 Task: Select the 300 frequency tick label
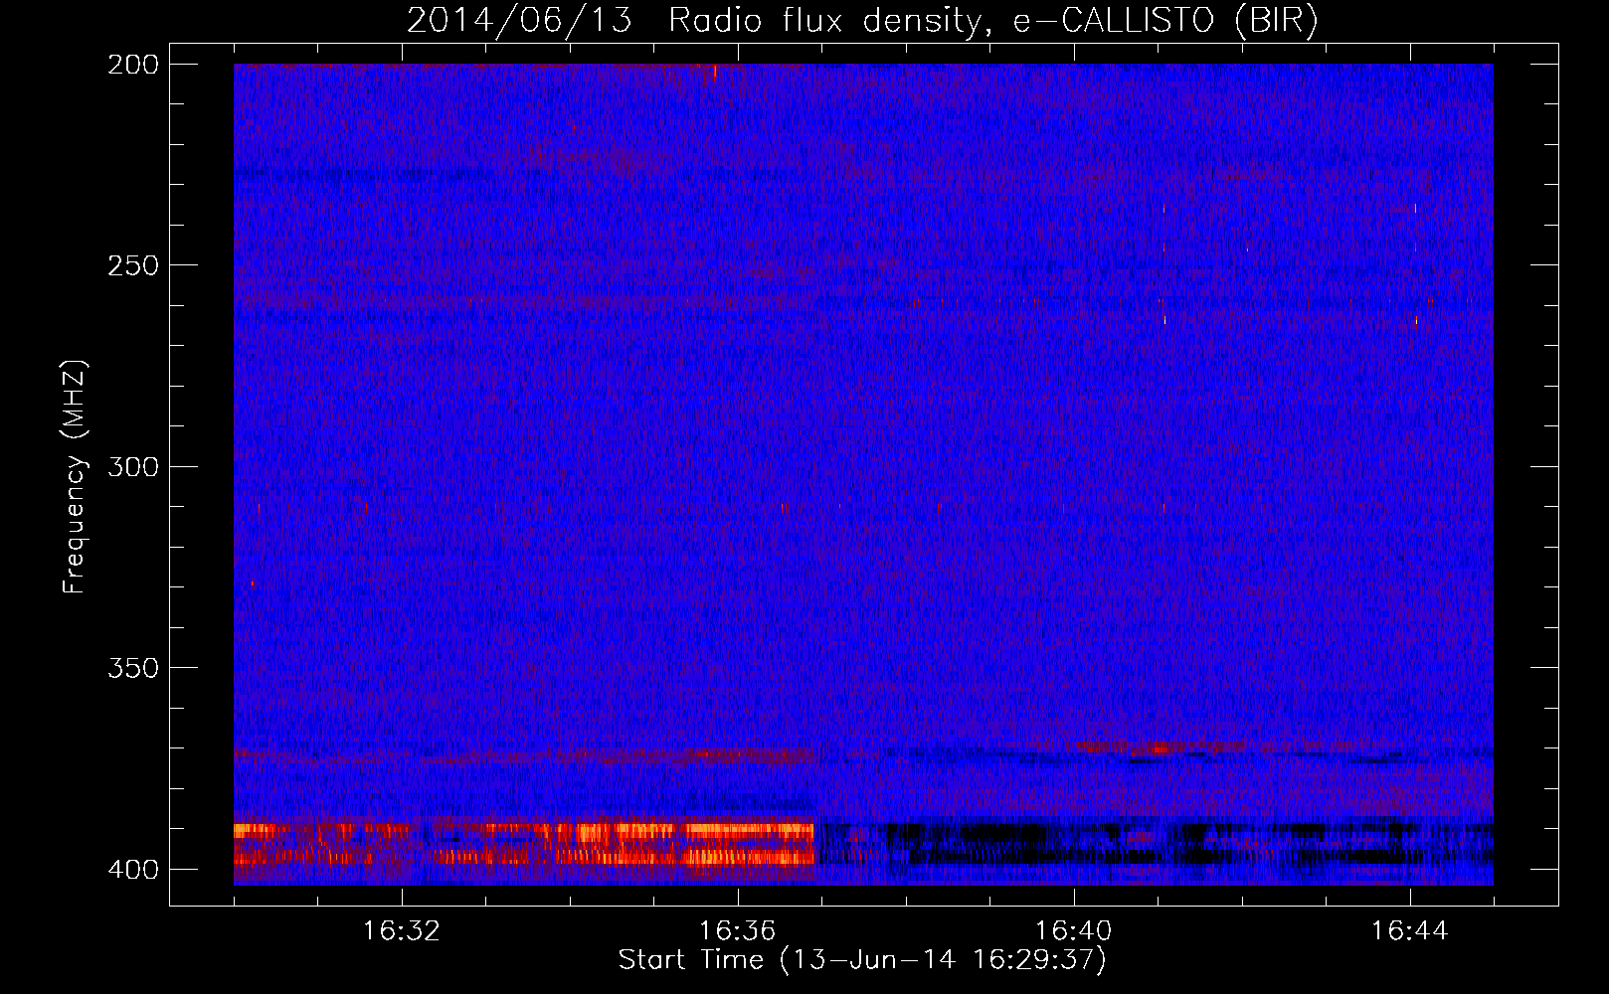[x=133, y=467]
